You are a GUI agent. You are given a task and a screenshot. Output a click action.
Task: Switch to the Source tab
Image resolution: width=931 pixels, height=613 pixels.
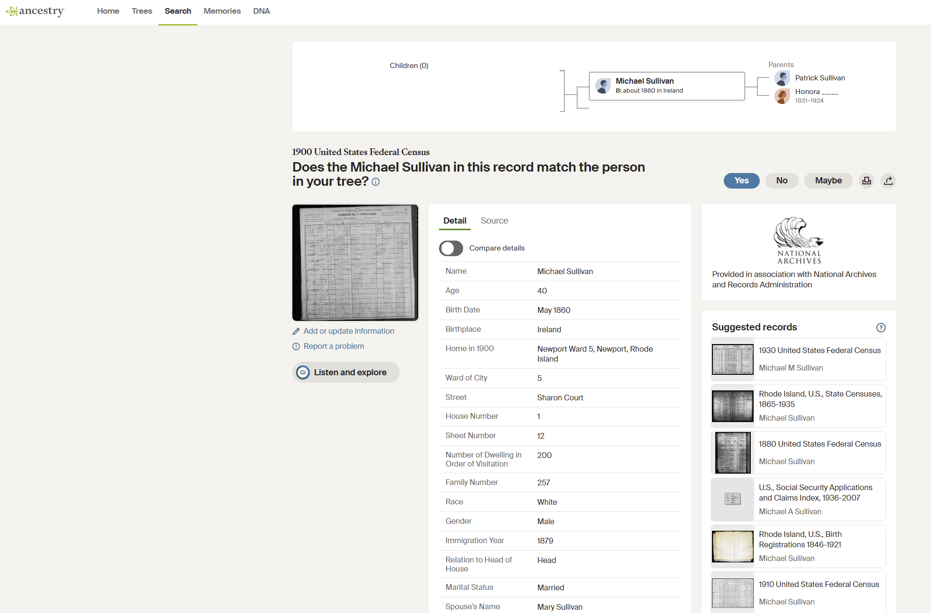coord(494,221)
